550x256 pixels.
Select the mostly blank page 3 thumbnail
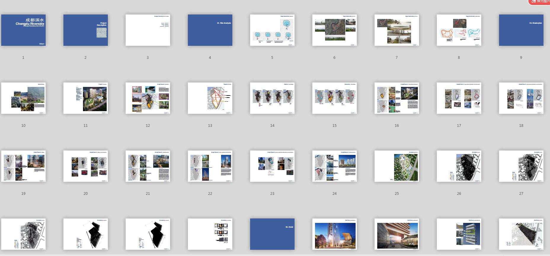coord(148,30)
